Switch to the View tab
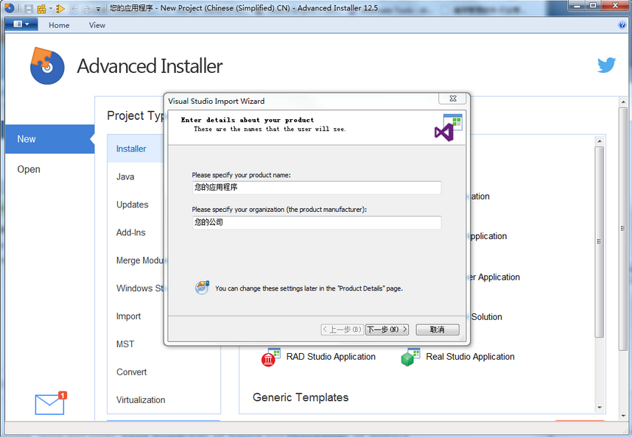This screenshot has height=437, width=632. (96, 24)
